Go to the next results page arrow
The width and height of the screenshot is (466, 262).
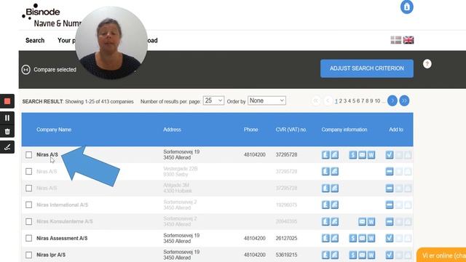pyautogui.click(x=392, y=100)
